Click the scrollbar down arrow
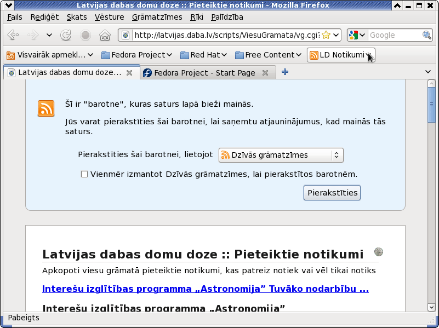 pos(431,307)
